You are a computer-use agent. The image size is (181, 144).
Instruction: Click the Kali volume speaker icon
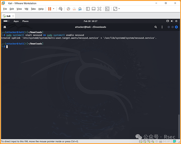[172, 21]
